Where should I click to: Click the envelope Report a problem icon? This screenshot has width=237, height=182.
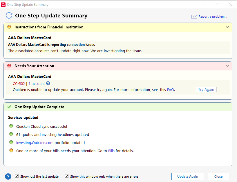pyautogui.click(x=194, y=17)
